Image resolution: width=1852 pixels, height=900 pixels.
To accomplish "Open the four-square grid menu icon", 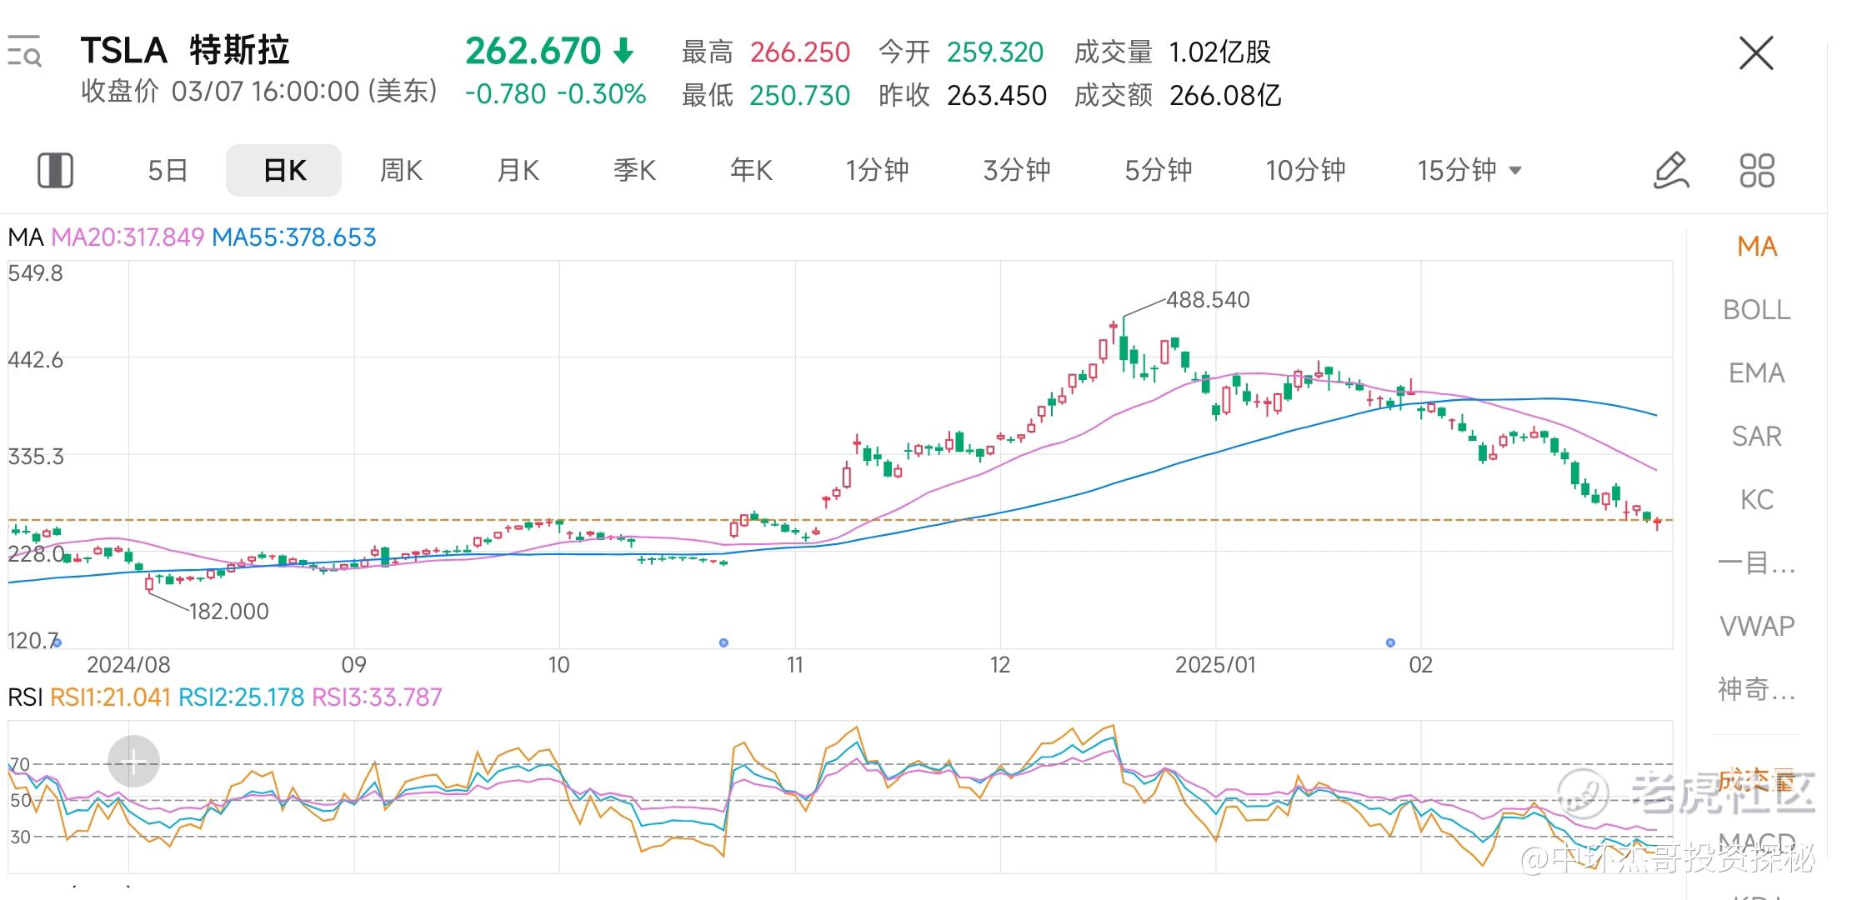I will pyautogui.click(x=1757, y=170).
